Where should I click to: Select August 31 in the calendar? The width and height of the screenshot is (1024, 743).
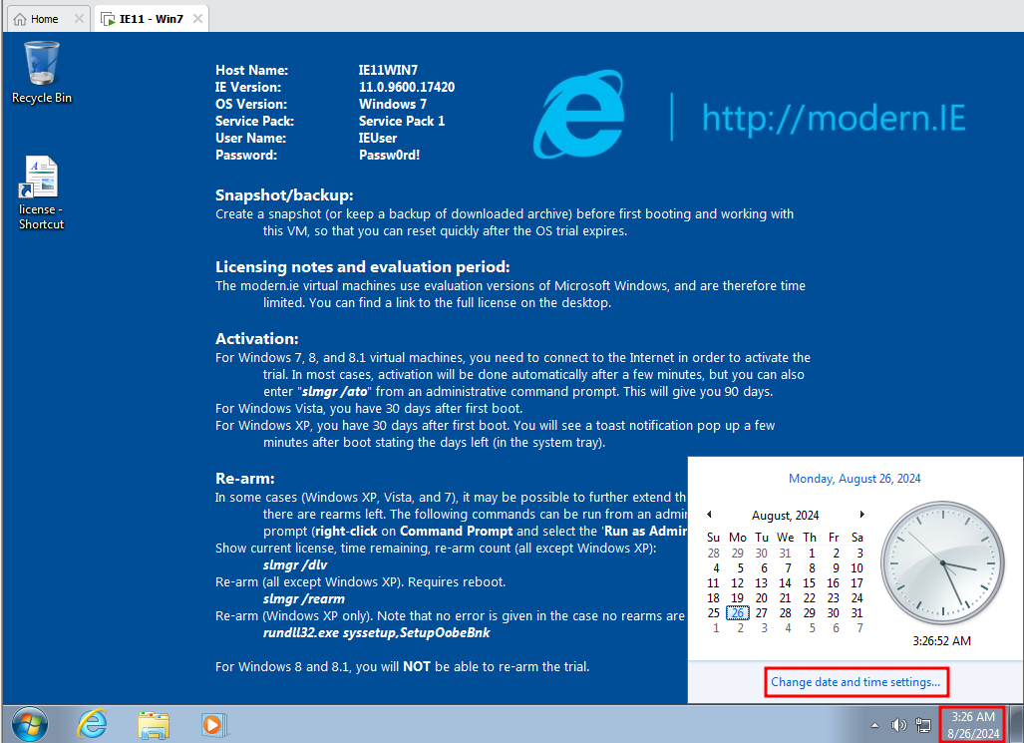click(856, 613)
